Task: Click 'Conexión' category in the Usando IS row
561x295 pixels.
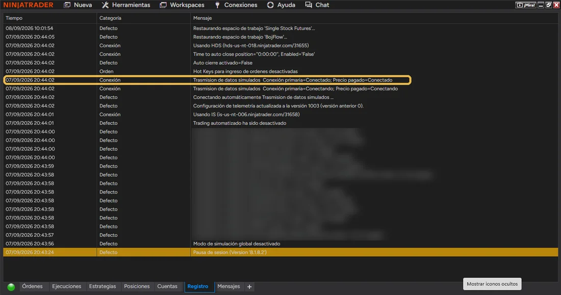Action: (x=110, y=115)
